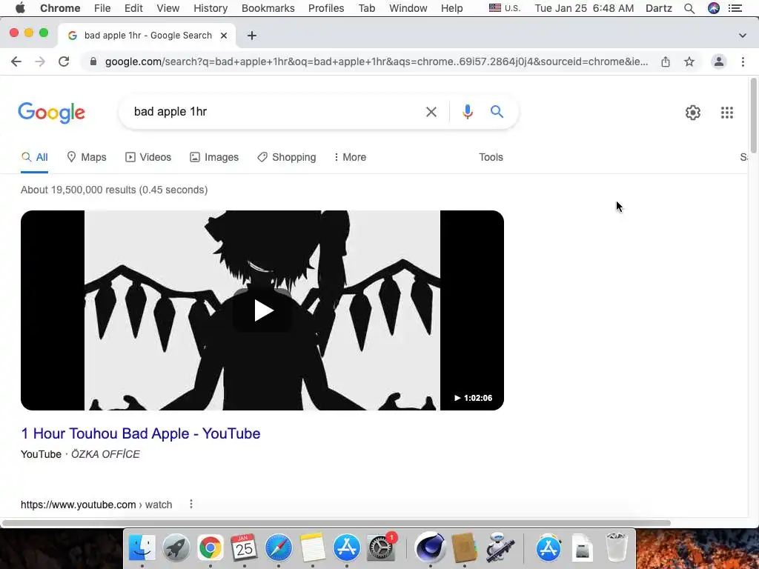Viewport: 759px width, 569px height.
Task: Open the search Tools options
Action: pyautogui.click(x=491, y=157)
